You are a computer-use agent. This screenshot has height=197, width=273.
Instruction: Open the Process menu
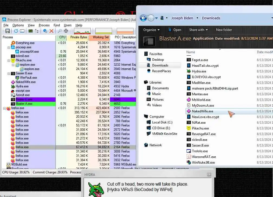pos(44,25)
